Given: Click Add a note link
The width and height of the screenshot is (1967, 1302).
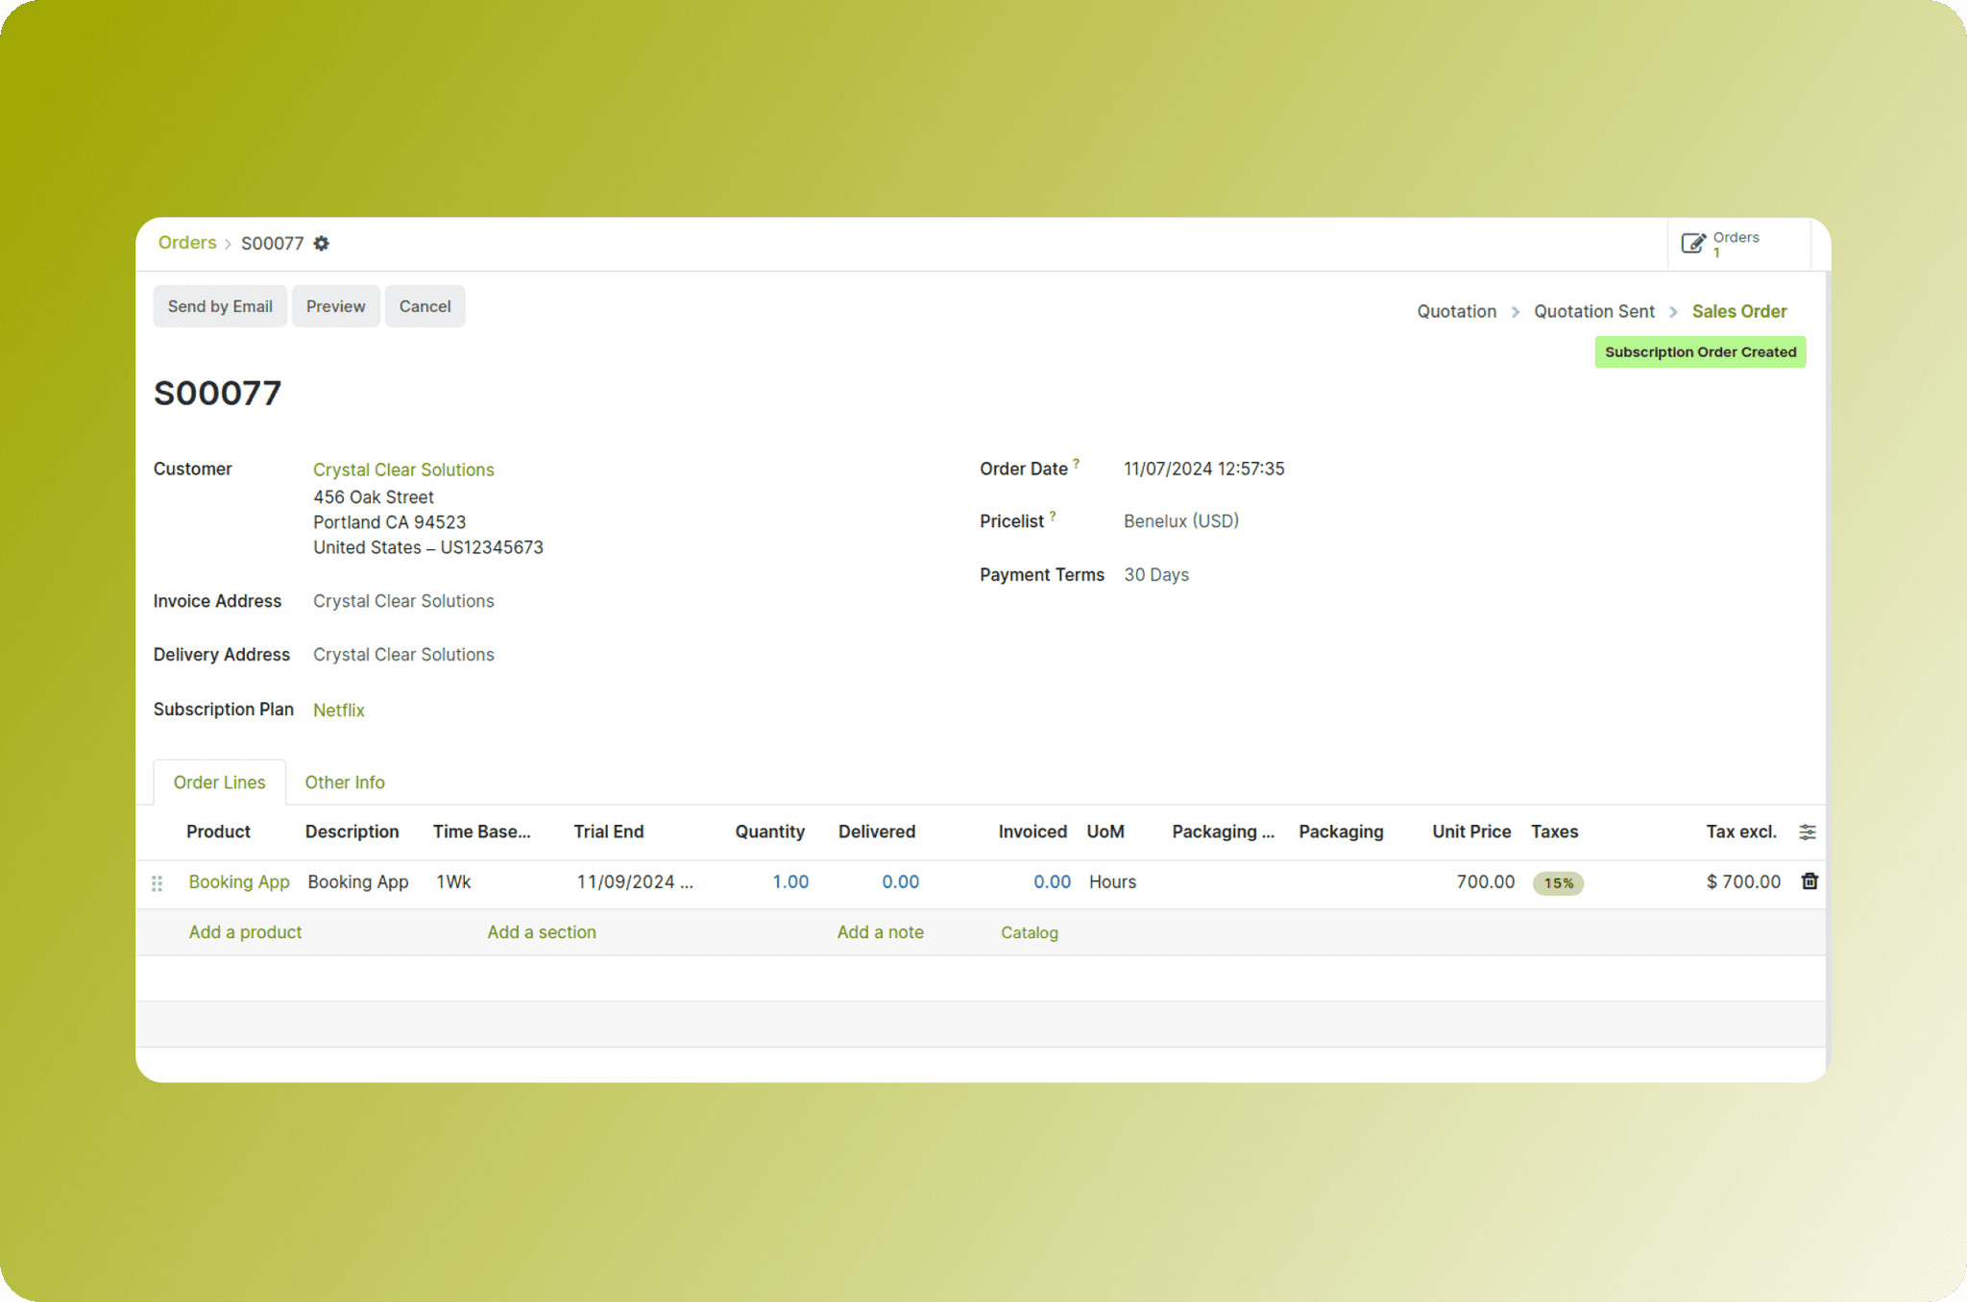Looking at the screenshot, I should pyautogui.click(x=881, y=932).
